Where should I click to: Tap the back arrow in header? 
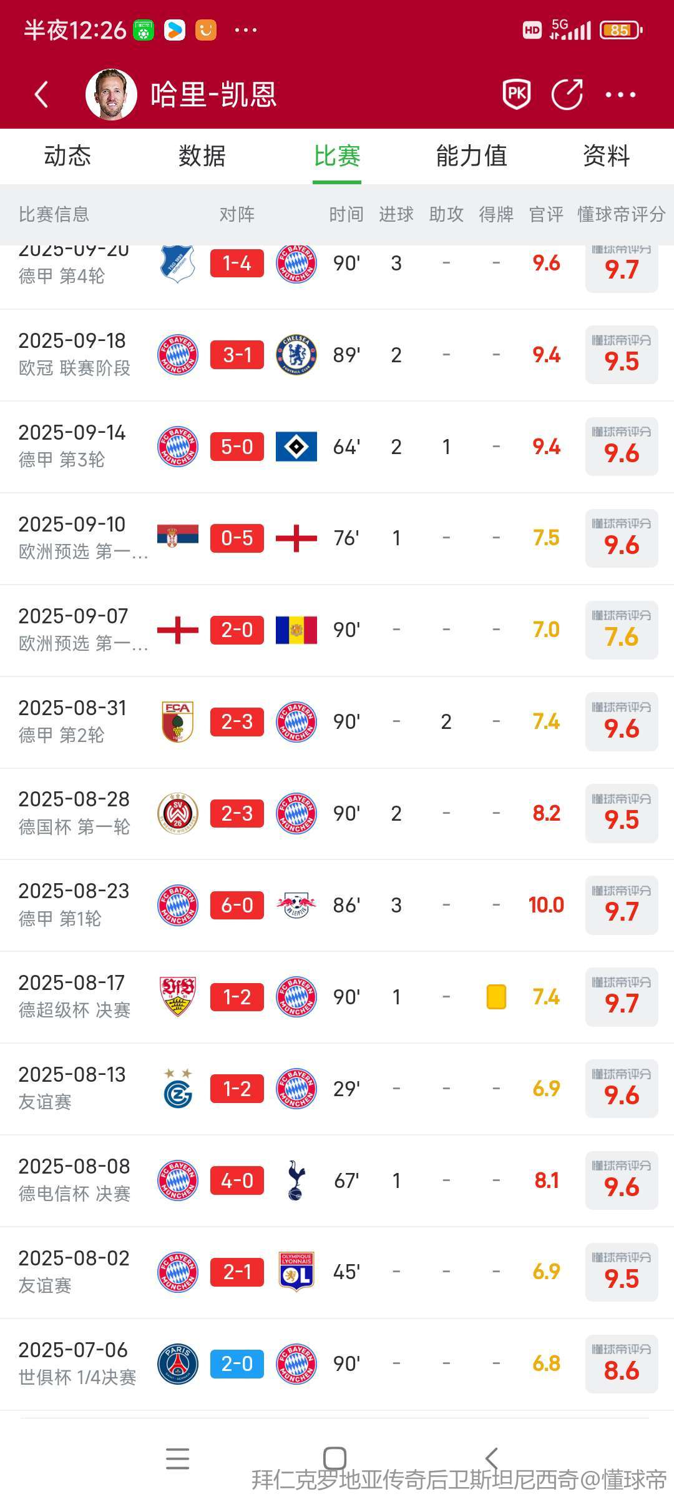click(42, 94)
